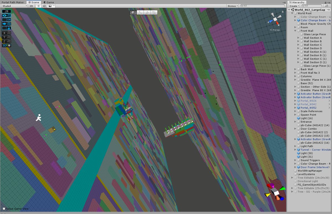This screenshot has height=214, width=332.
Task: Open the Shaded draw mode dropdown
Action: (x=14, y=6)
